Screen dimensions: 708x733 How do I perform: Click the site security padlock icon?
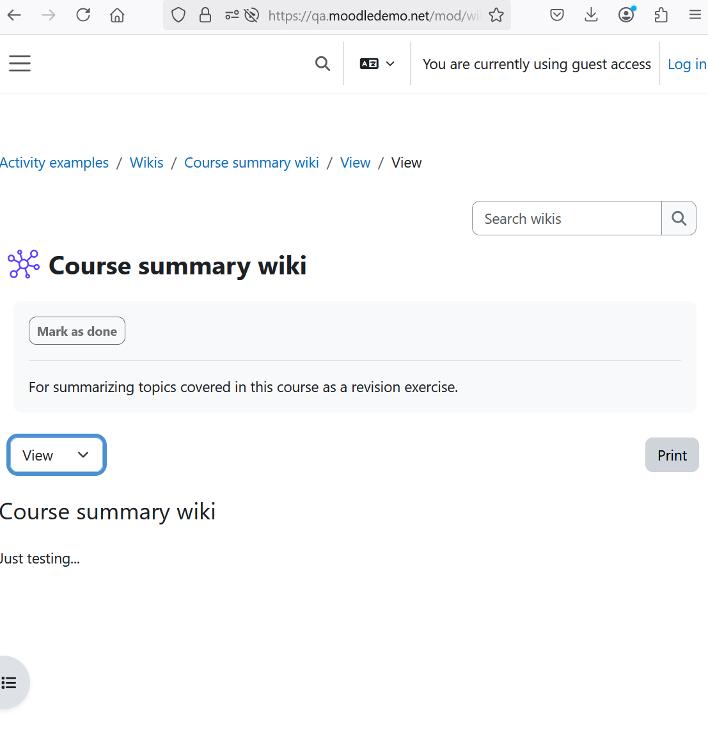pos(205,15)
